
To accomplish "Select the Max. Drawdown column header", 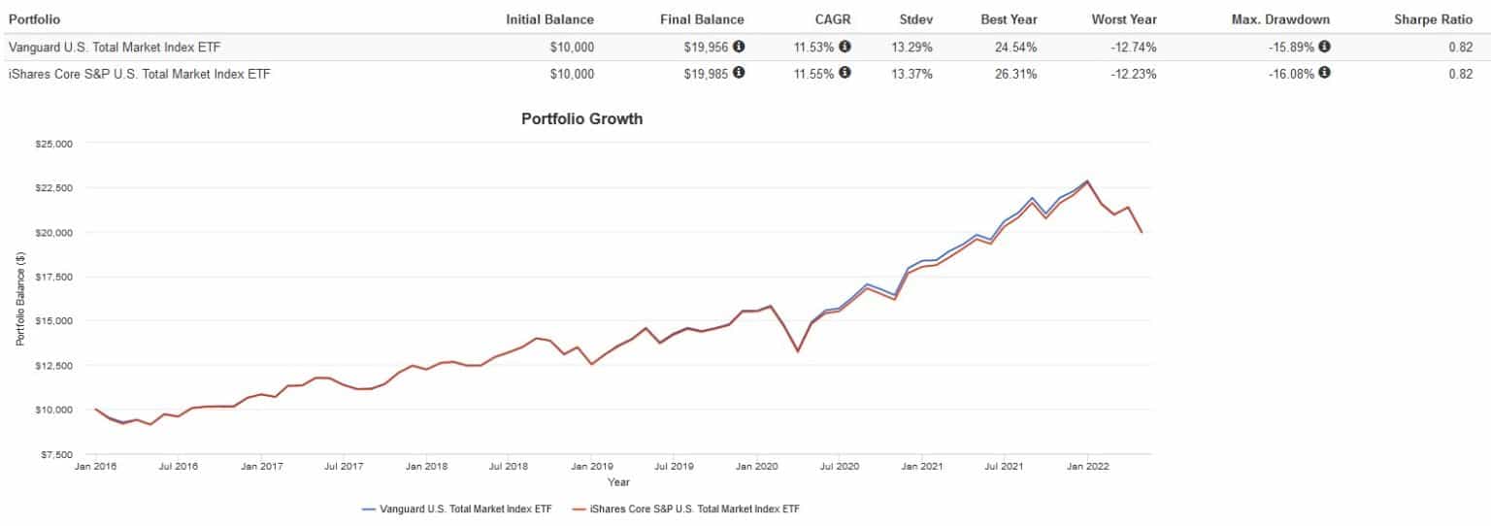I will point(1280,19).
